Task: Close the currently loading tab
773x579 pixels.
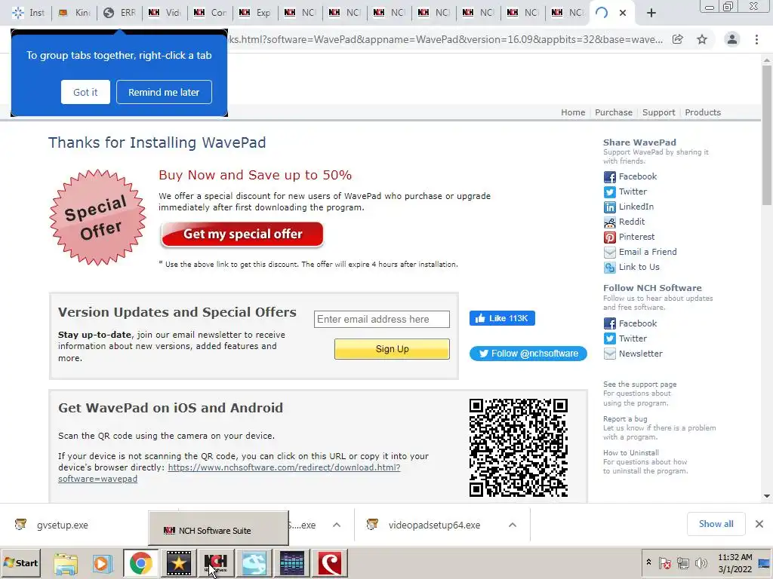Action: pos(623,13)
